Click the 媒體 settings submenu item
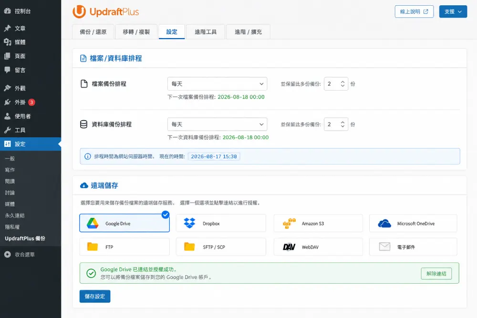The height and width of the screenshot is (318, 477). point(10,204)
